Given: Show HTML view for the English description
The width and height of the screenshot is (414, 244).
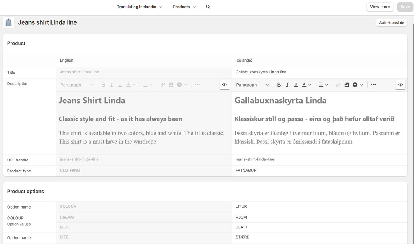Looking at the screenshot, I should point(224,85).
